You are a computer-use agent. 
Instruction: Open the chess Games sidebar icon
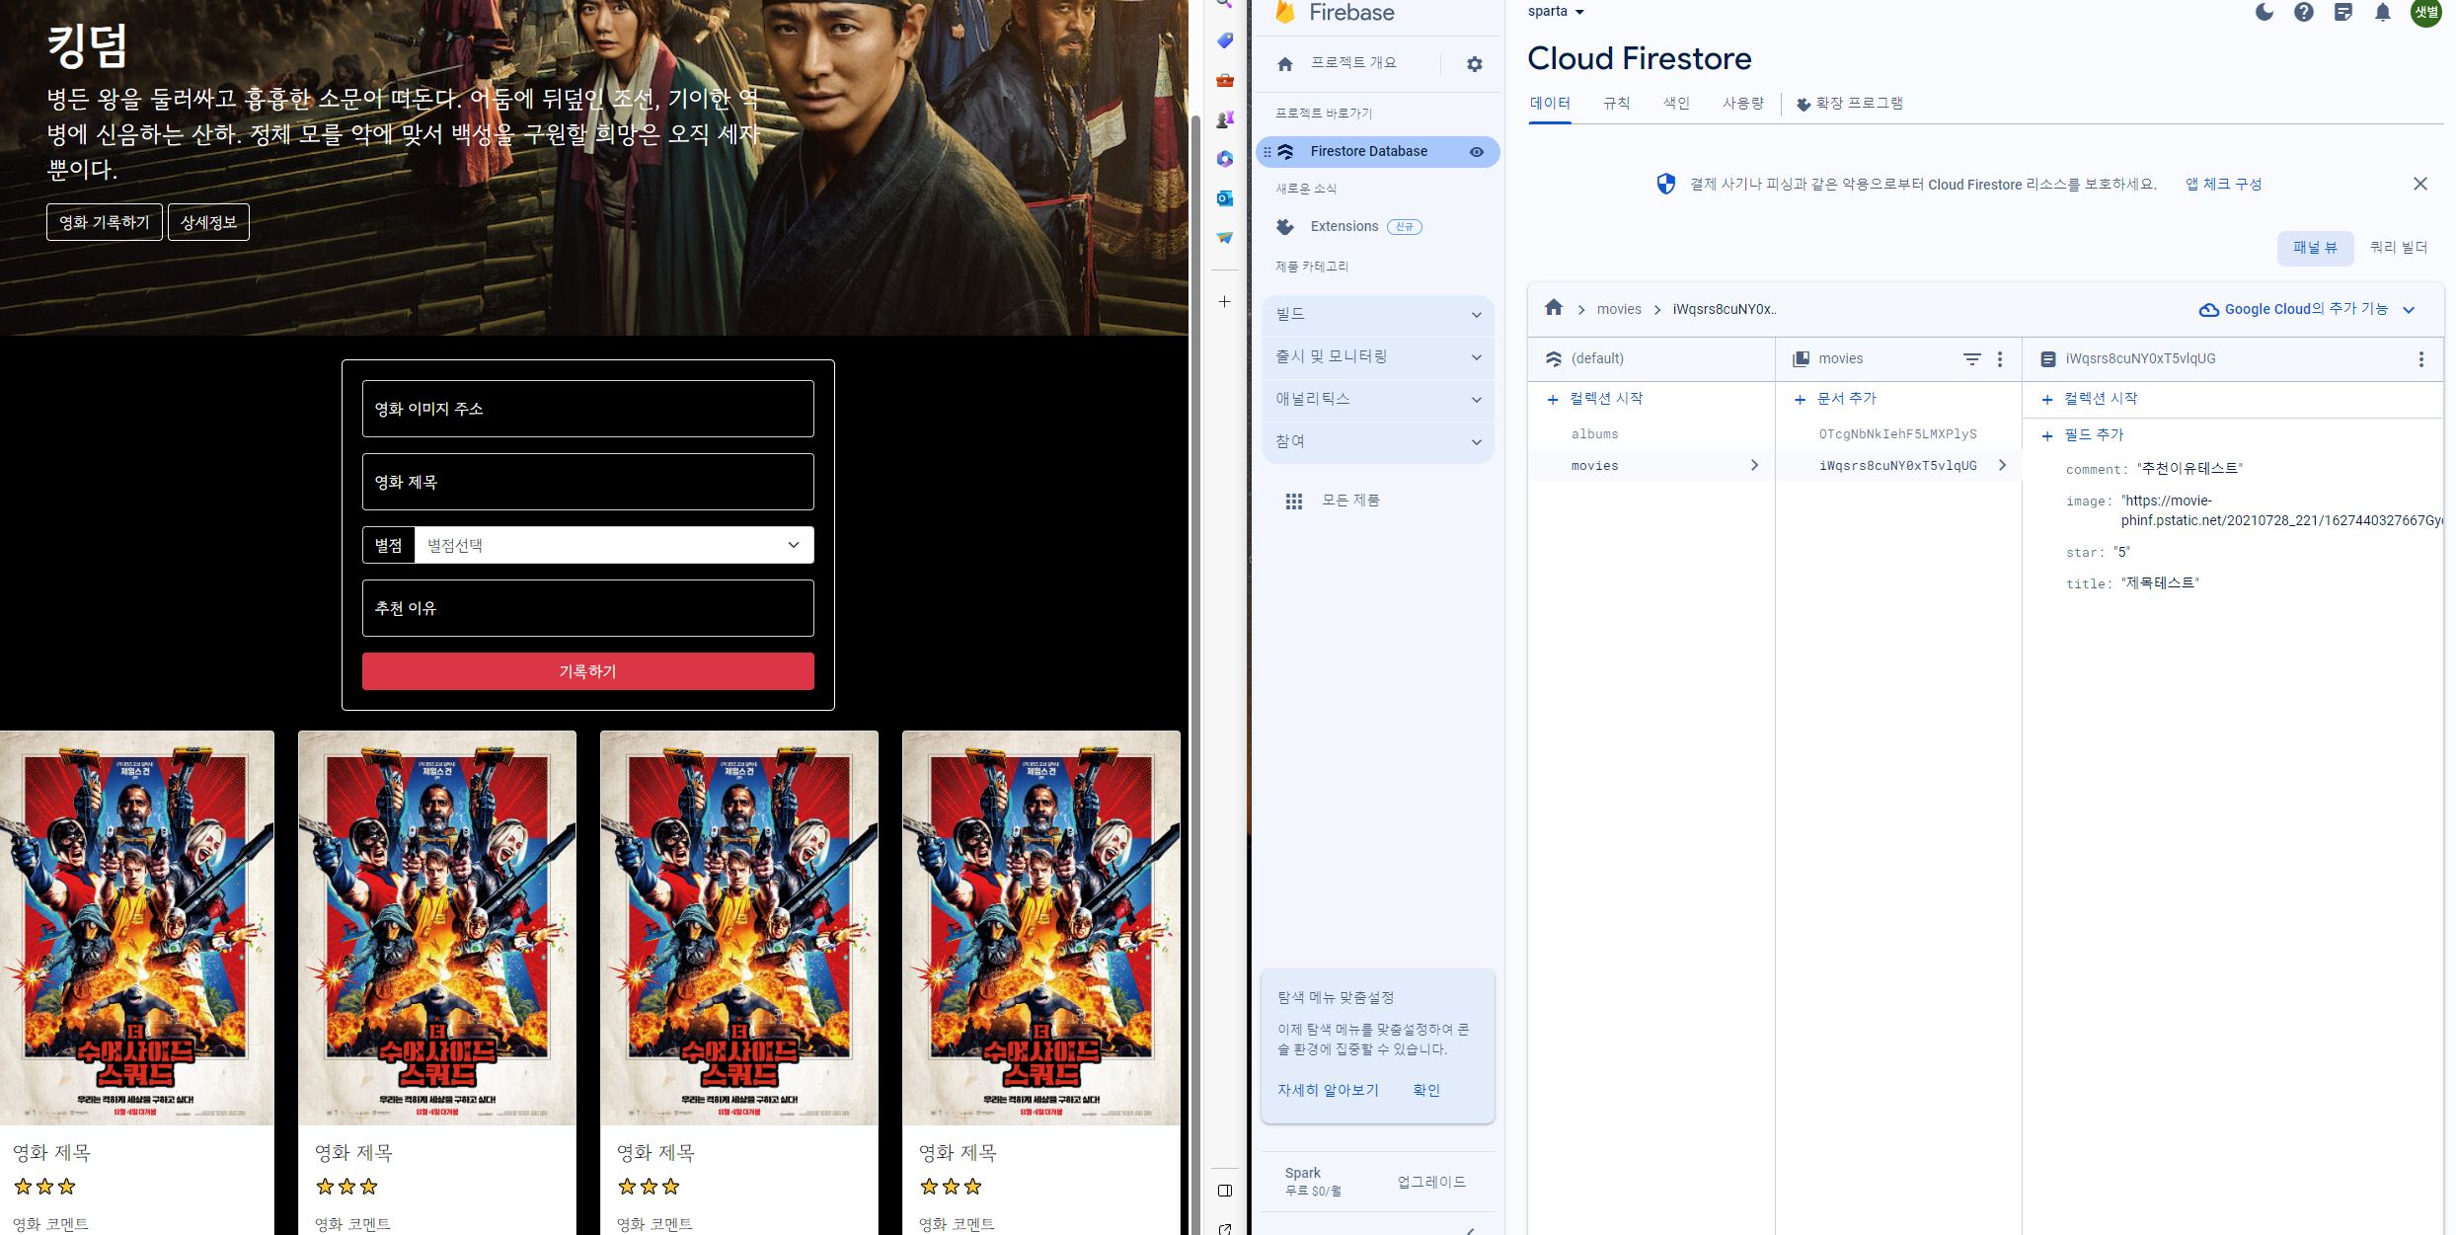pos(1225,119)
